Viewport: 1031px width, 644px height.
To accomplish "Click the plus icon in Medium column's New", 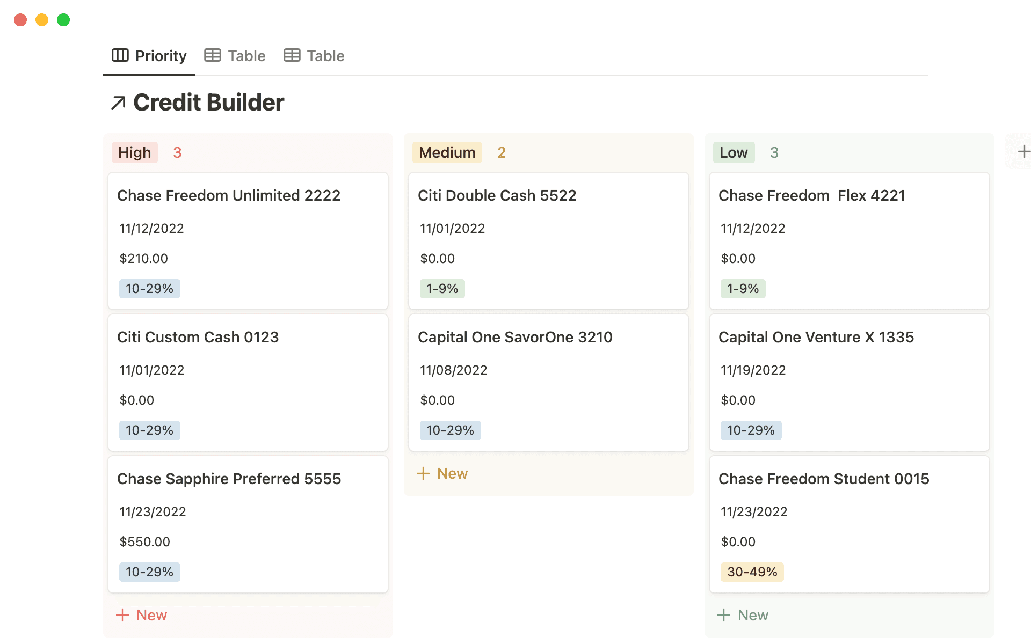I will (423, 473).
